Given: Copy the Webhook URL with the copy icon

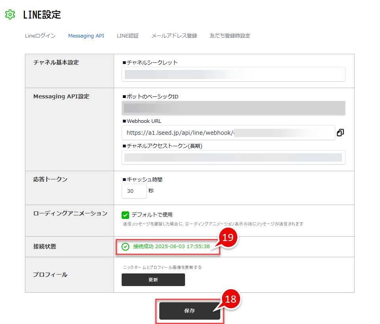Looking at the screenshot, I should coord(340,133).
